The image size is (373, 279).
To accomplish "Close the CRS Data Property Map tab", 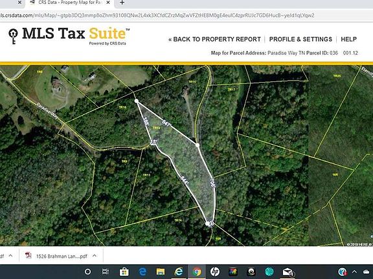I will pyautogui.click(x=107, y=3).
